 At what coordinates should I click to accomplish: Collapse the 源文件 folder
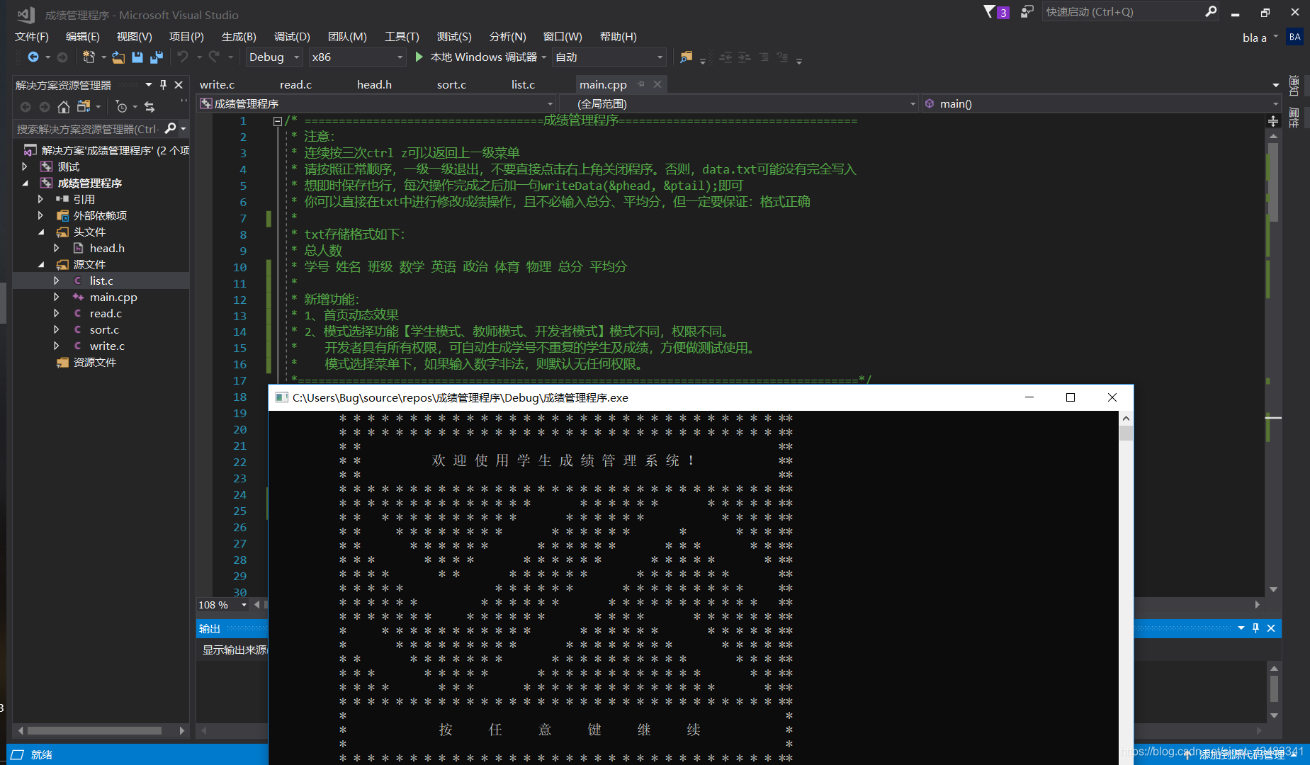coord(40,264)
